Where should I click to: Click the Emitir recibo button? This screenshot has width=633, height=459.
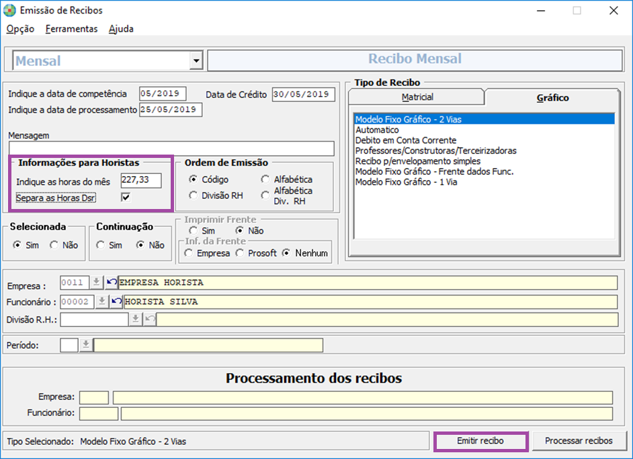[x=480, y=441]
